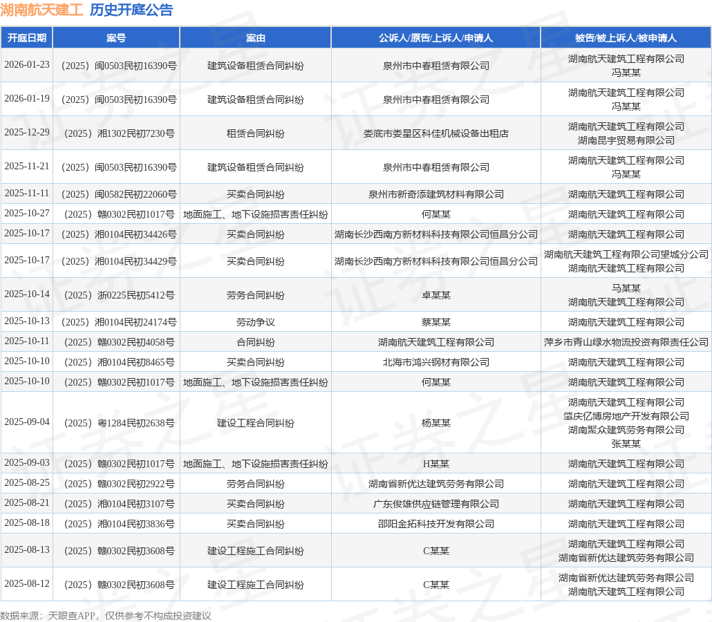Click defendant 张某某
Image resolution: width=712 pixels, height=622 pixels.
pos(626,444)
